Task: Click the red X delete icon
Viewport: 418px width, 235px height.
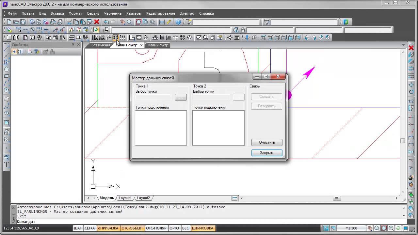Action: [97, 22]
